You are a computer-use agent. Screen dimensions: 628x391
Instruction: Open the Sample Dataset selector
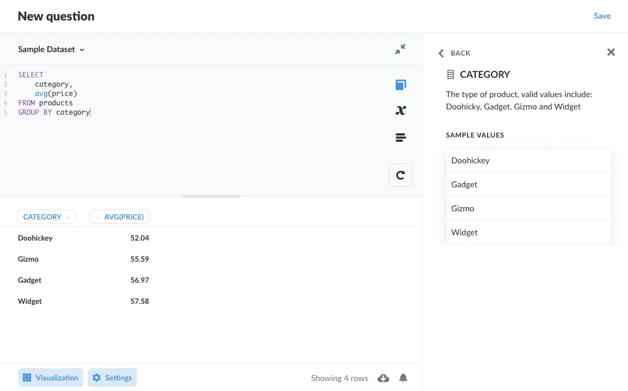(52, 49)
